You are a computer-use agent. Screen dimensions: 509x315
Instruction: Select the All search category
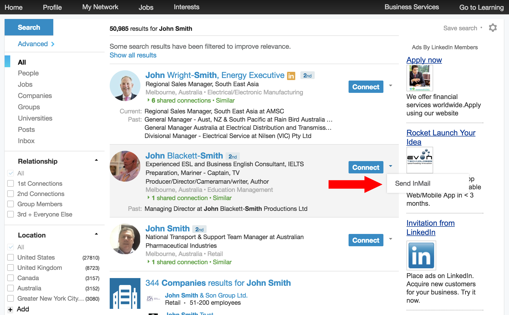coord(22,62)
